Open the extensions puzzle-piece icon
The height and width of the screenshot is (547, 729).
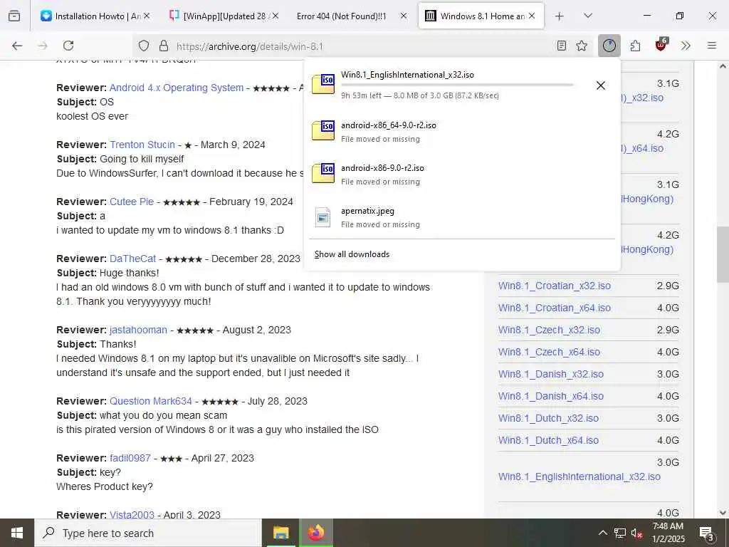tap(635, 46)
